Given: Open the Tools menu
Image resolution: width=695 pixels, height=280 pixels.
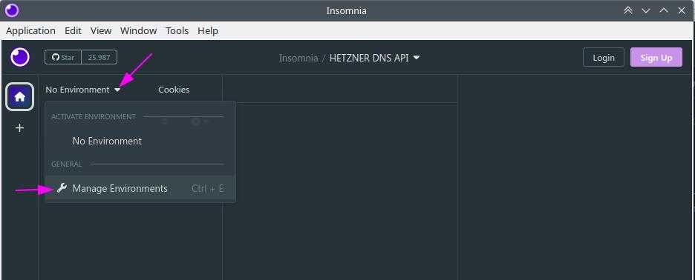Looking at the screenshot, I should (177, 30).
